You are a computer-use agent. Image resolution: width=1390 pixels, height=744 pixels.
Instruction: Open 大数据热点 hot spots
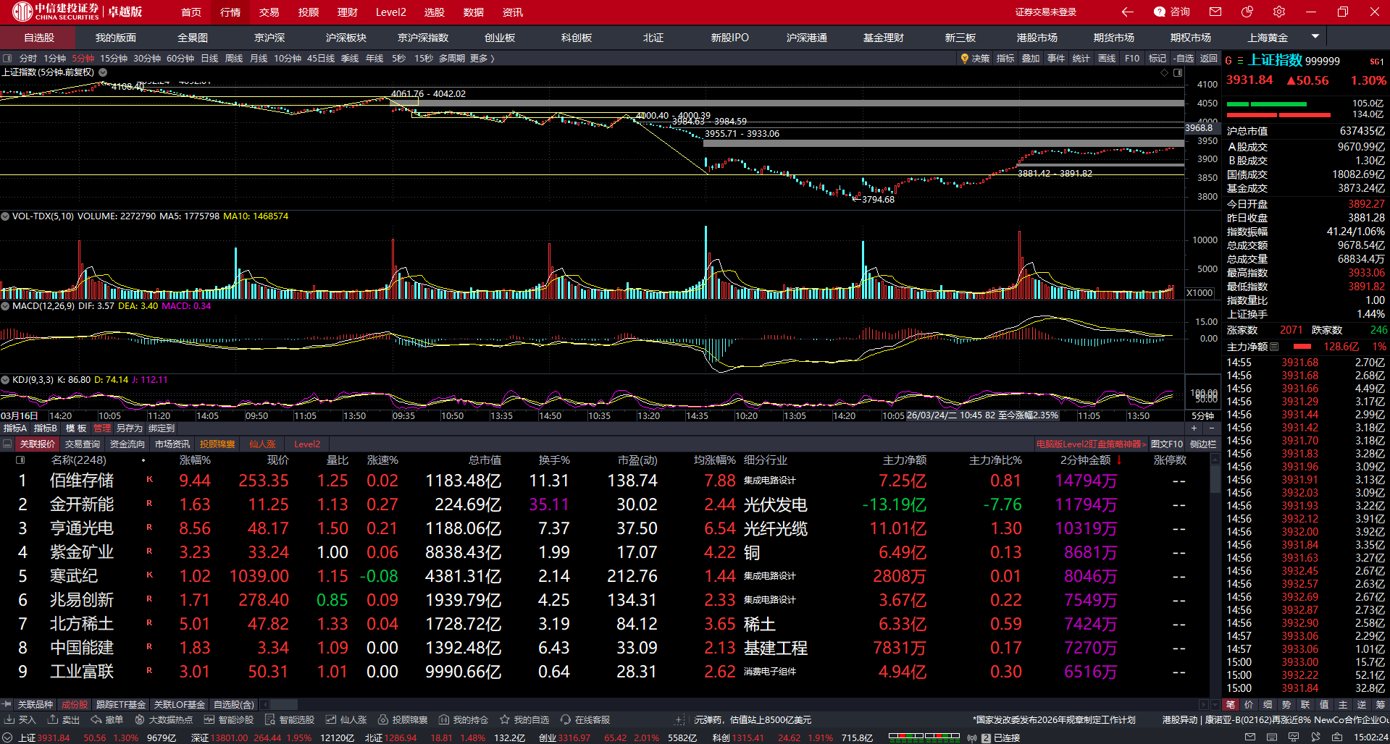(x=164, y=720)
